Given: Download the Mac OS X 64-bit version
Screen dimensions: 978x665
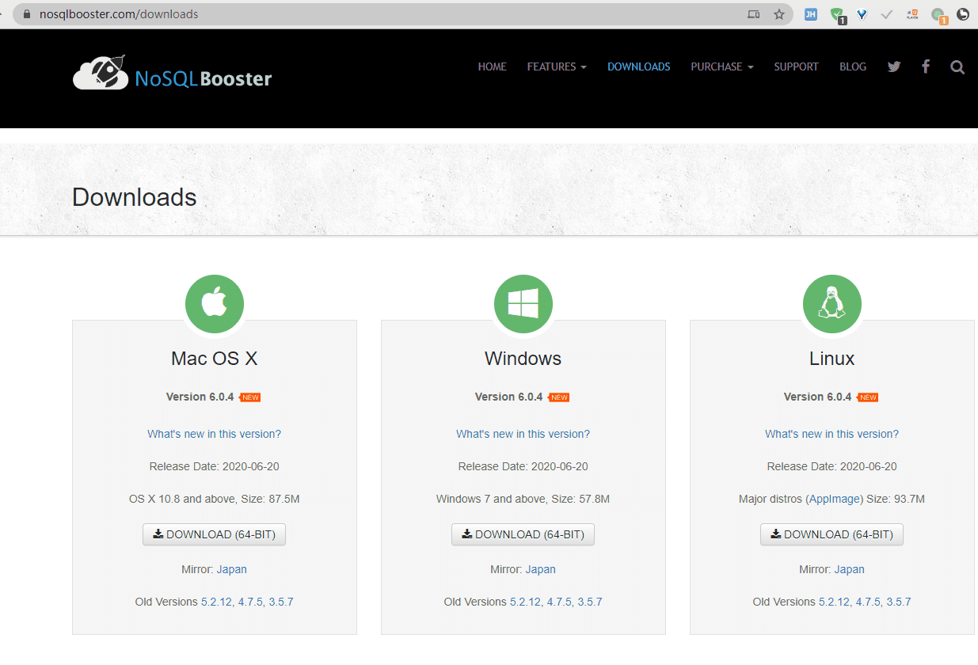Looking at the screenshot, I should click(214, 534).
